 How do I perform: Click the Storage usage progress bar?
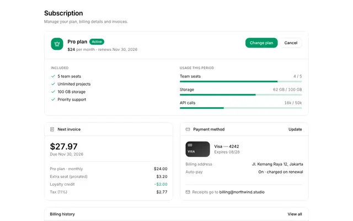click(240, 94)
